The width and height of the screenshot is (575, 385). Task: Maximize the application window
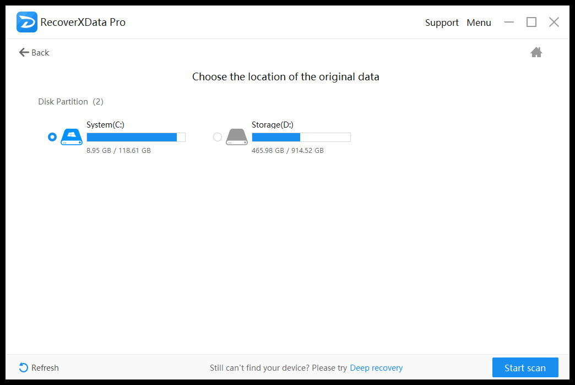(x=531, y=23)
